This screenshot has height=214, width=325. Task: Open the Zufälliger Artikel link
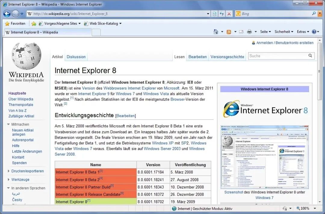click(21, 116)
